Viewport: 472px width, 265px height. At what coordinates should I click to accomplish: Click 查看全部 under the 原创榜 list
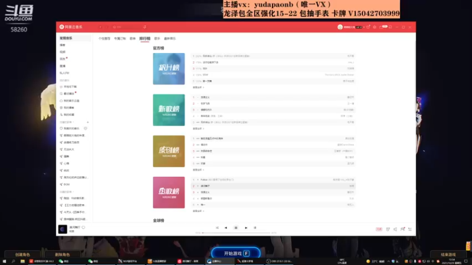(x=198, y=170)
